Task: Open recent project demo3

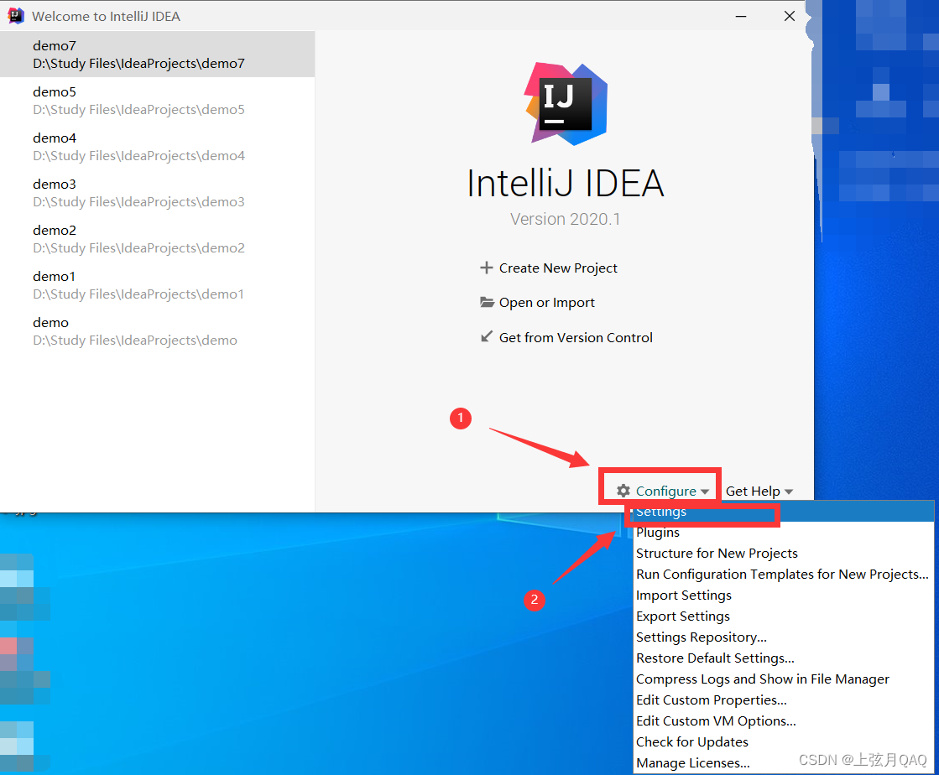Action: pyautogui.click(x=157, y=192)
